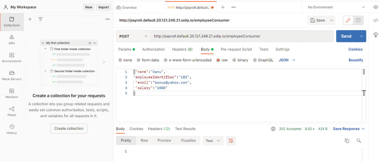Select the binary body option
Image resolution: width=380 pixels, height=162 pixels.
(240, 60)
